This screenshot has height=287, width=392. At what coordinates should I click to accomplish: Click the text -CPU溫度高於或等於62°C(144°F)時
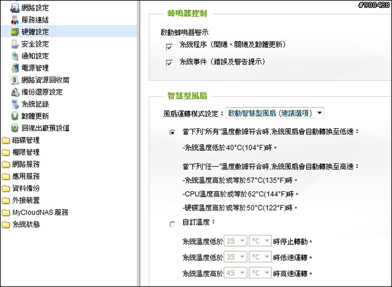pos(241,194)
